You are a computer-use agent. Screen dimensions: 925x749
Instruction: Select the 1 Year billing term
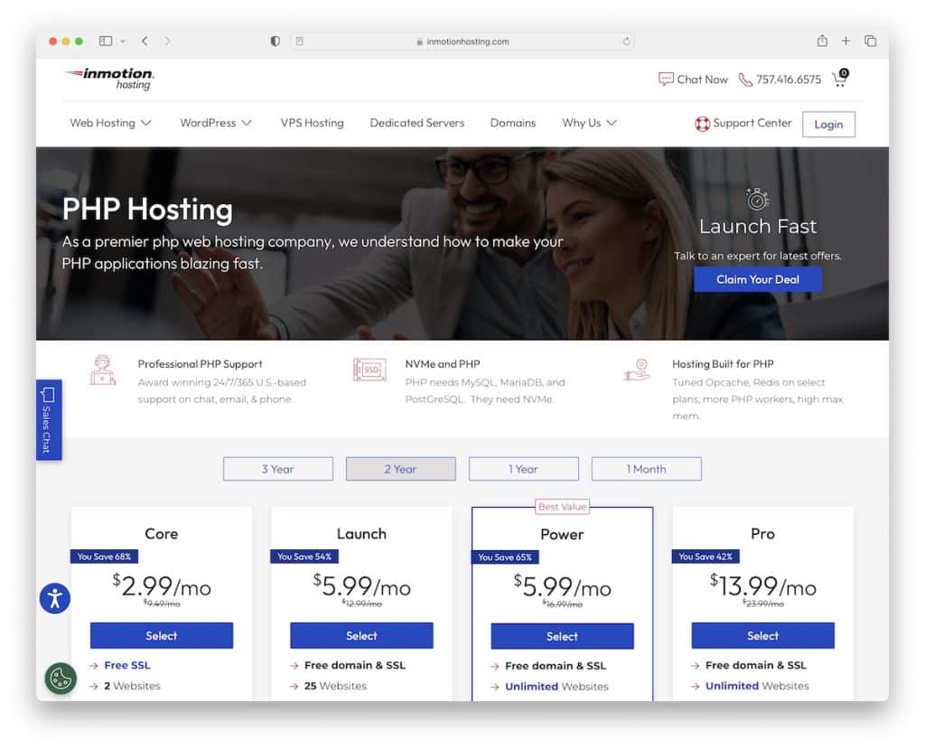tap(523, 469)
